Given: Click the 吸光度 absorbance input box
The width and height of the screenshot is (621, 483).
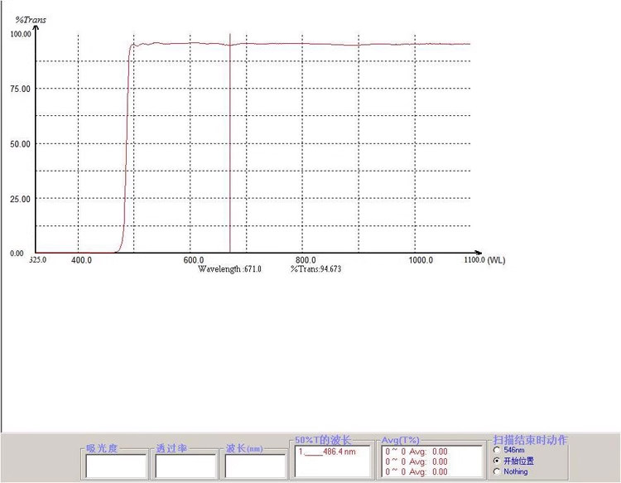Looking at the screenshot, I should [x=116, y=466].
